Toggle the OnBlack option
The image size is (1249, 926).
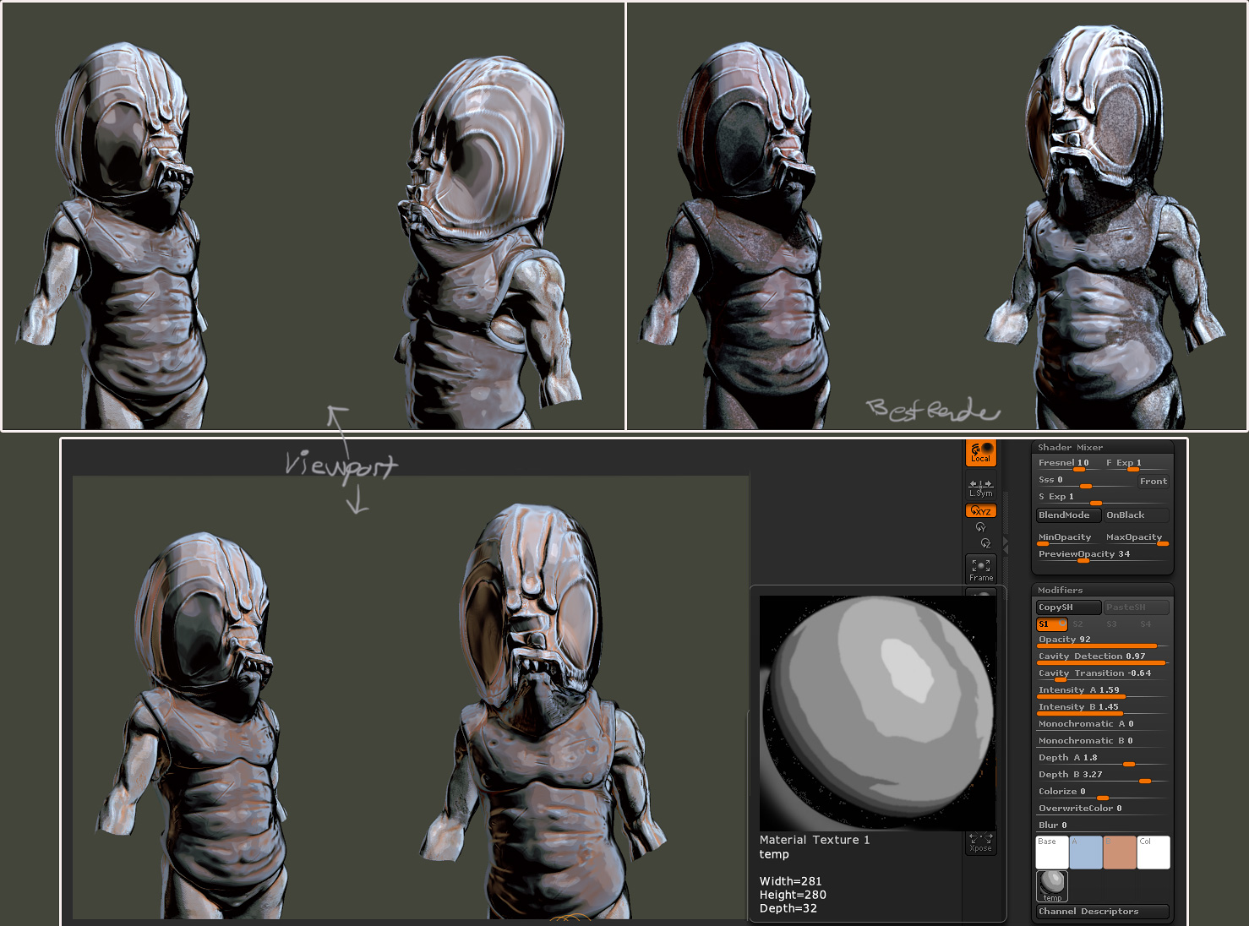tap(1136, 515)
